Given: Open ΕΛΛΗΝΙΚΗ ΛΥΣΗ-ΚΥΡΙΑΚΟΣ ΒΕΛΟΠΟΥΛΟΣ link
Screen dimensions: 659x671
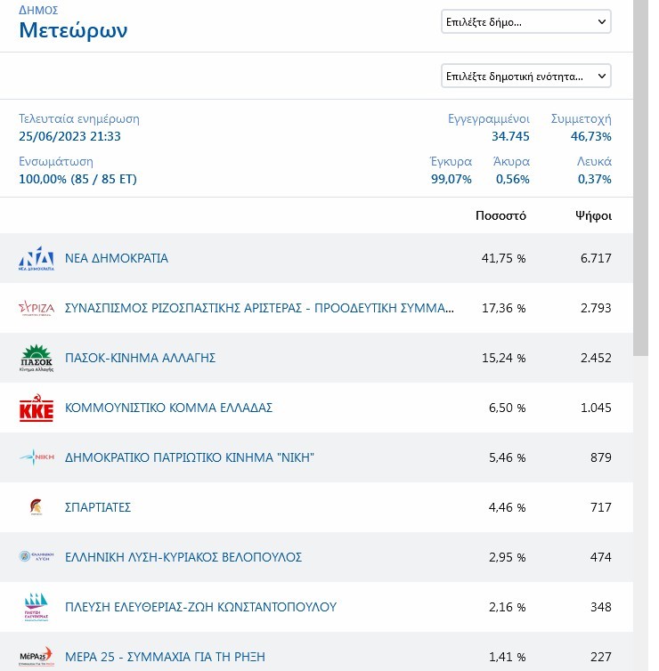Looking at the screenshot, I should point(183,557).
